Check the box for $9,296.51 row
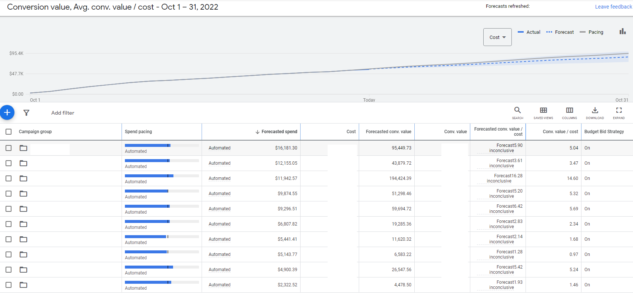Image resolution: width=633 pixels, height=296 pixels. [x=9, y=209]
